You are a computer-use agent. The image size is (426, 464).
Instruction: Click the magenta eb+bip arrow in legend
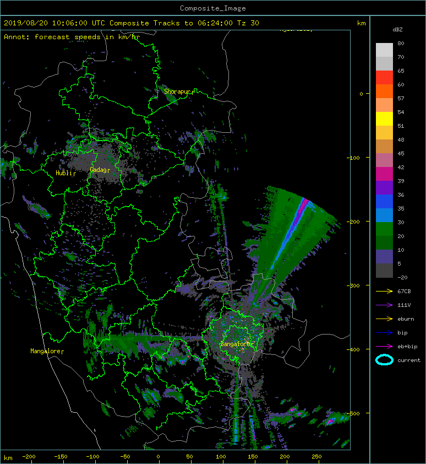pos(384,347)
